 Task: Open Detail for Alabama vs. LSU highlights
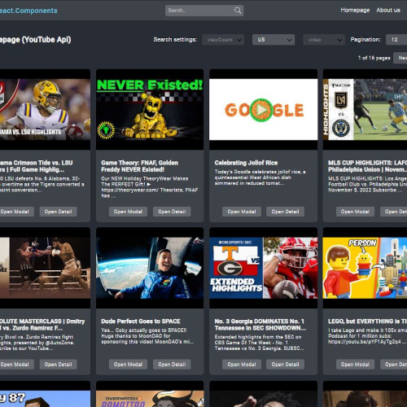coord(59,212)
